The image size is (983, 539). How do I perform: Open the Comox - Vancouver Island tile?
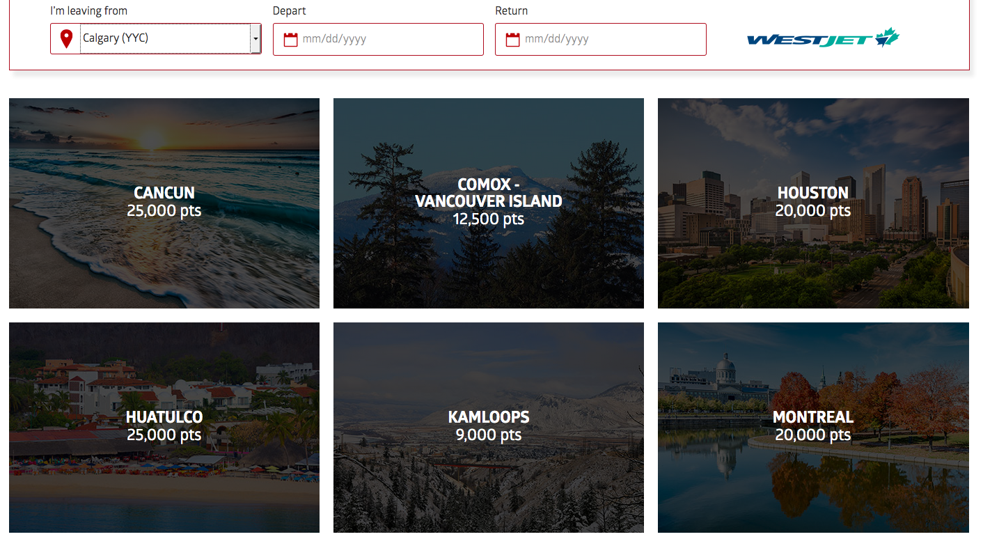pyautogui.click(x=489, y=203)
